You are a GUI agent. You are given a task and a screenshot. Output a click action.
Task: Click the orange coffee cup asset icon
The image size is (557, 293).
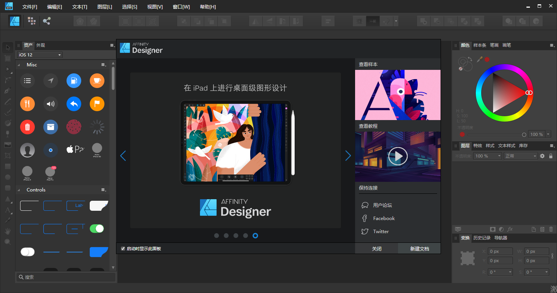click(97, 81)
